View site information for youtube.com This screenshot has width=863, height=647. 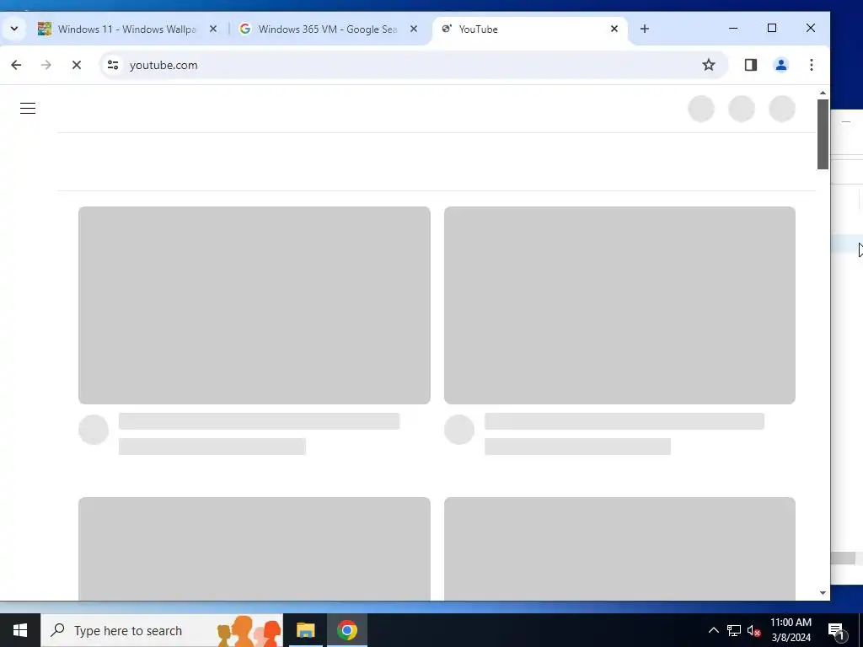click(113, 65)
